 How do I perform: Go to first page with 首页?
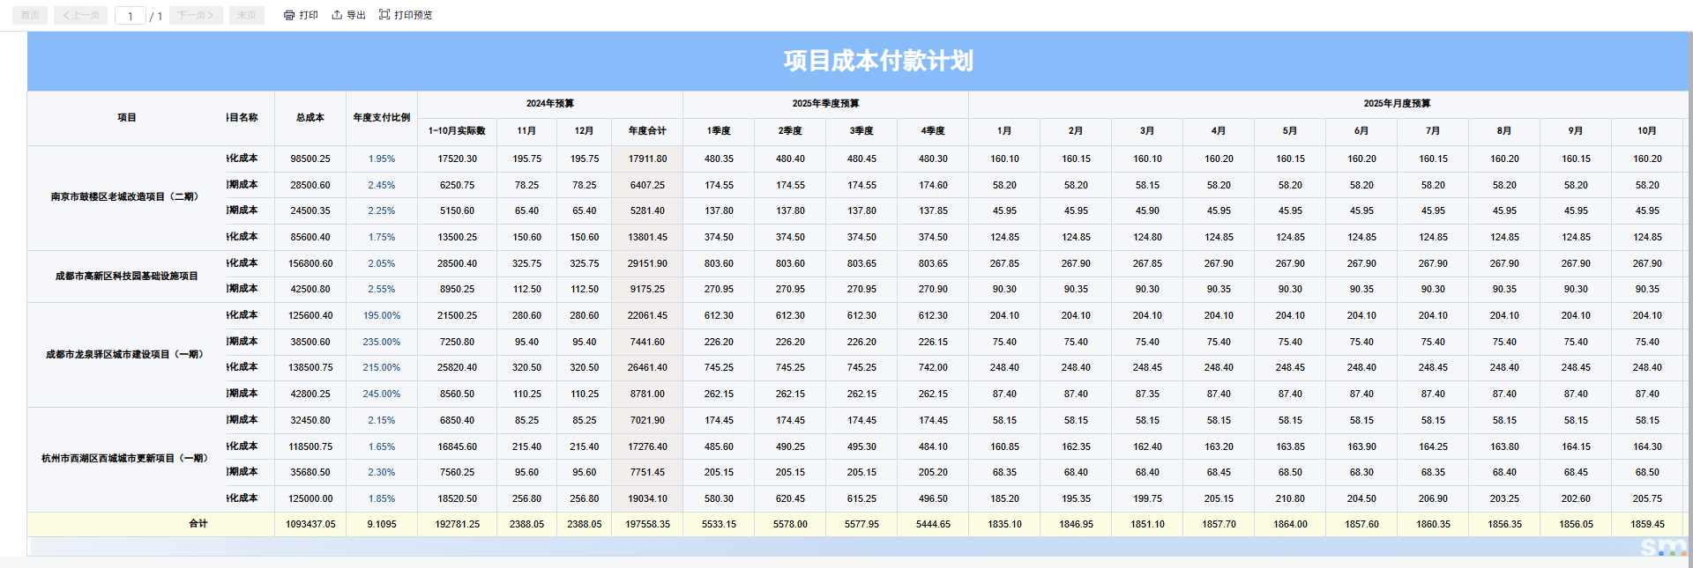(30, 15)
